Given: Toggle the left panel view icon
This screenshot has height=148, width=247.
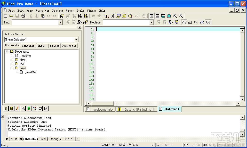Looking at the screenshot, I should [152, 16].
